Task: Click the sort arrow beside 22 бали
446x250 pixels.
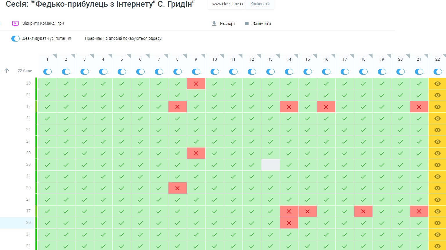Action: coord(7,71)
